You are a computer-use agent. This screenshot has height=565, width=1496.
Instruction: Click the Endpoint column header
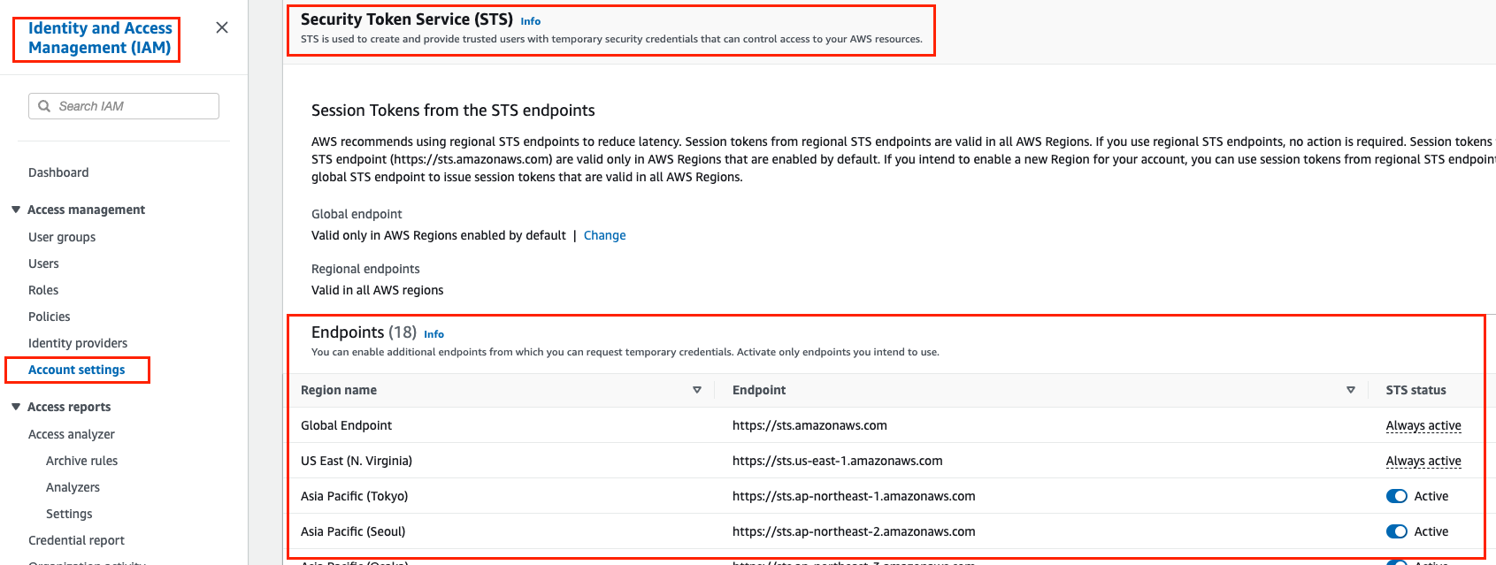click(759, 390)
